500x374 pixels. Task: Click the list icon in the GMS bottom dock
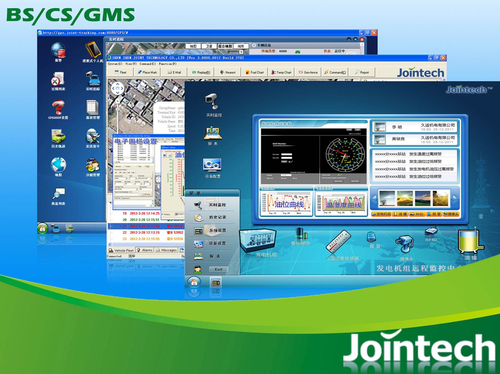coord(216,282)
